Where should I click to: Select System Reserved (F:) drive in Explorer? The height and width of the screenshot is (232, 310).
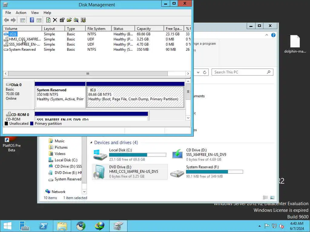[x=206, y=172]
